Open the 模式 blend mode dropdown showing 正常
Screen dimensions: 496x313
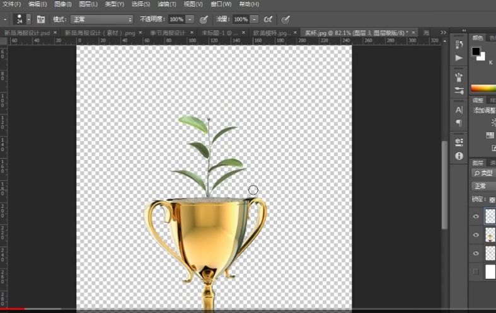click(102, 20)
